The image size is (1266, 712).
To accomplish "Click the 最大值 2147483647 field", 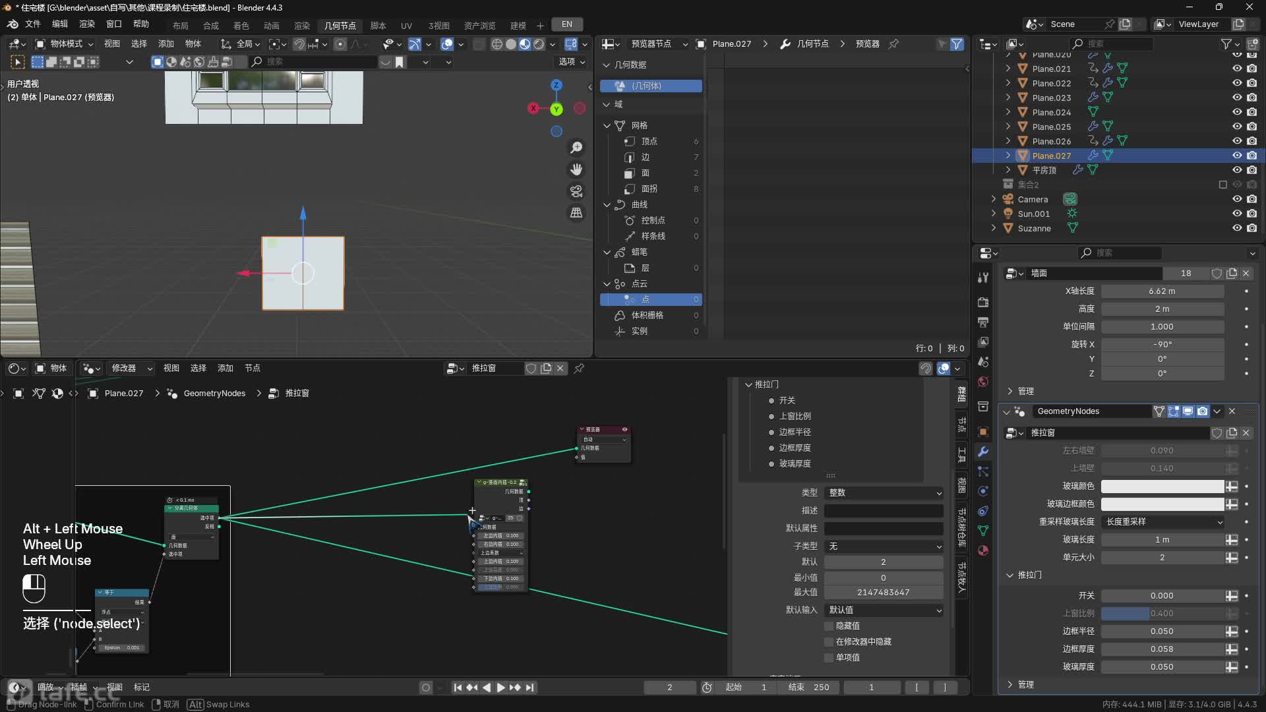I will tap(884, 593).
